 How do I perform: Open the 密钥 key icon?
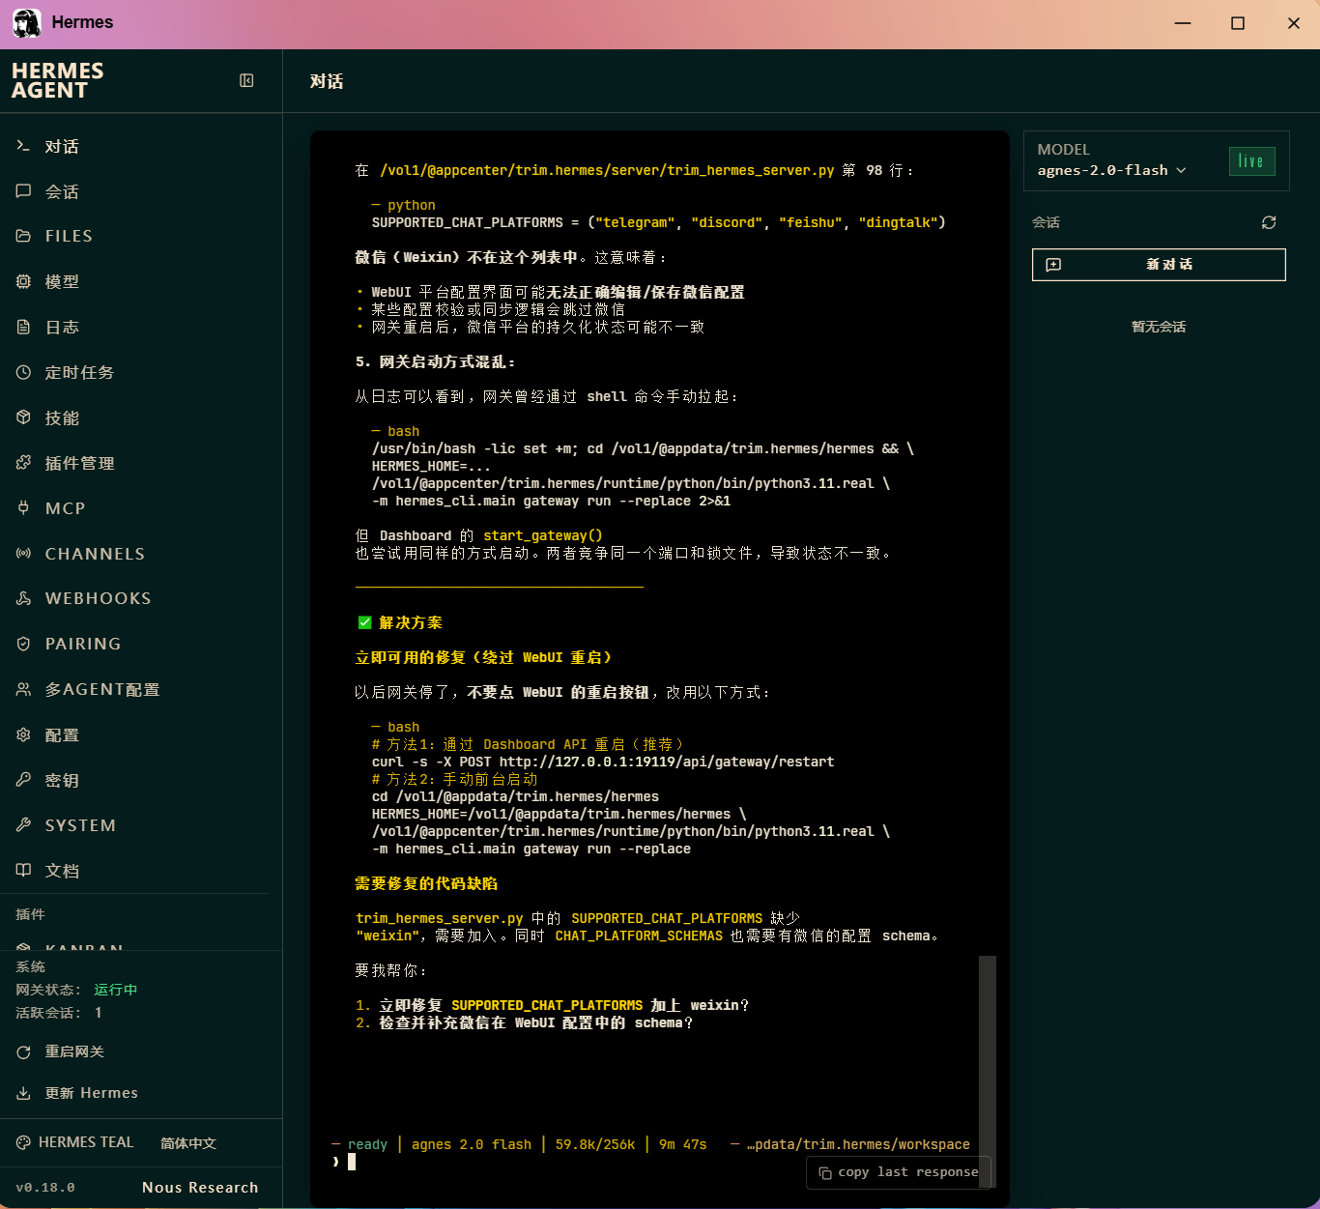tap(23, 780)
